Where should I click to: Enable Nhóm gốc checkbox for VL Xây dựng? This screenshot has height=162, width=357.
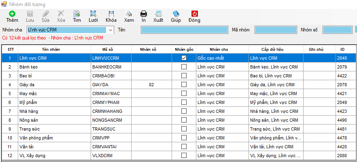[184, 155]
